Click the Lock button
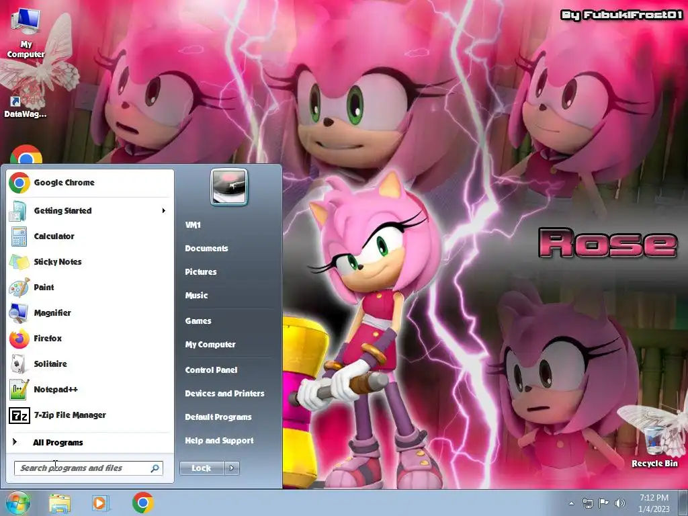 [x=202, y=468]
